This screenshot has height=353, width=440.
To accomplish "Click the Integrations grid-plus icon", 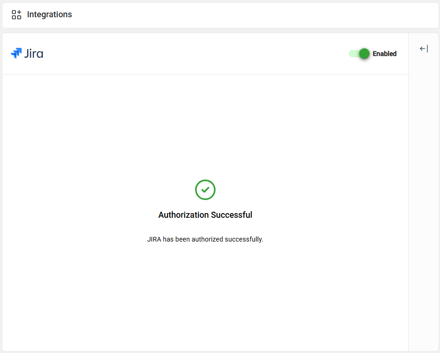I will pos(16,14).
